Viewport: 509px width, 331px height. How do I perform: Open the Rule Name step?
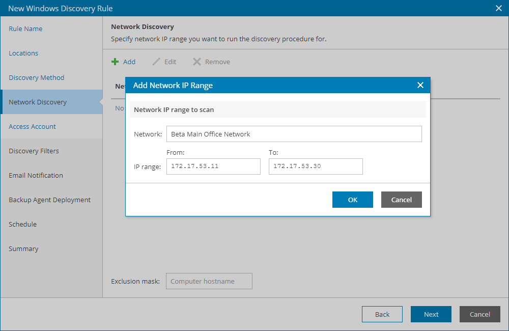click(25, 29)
